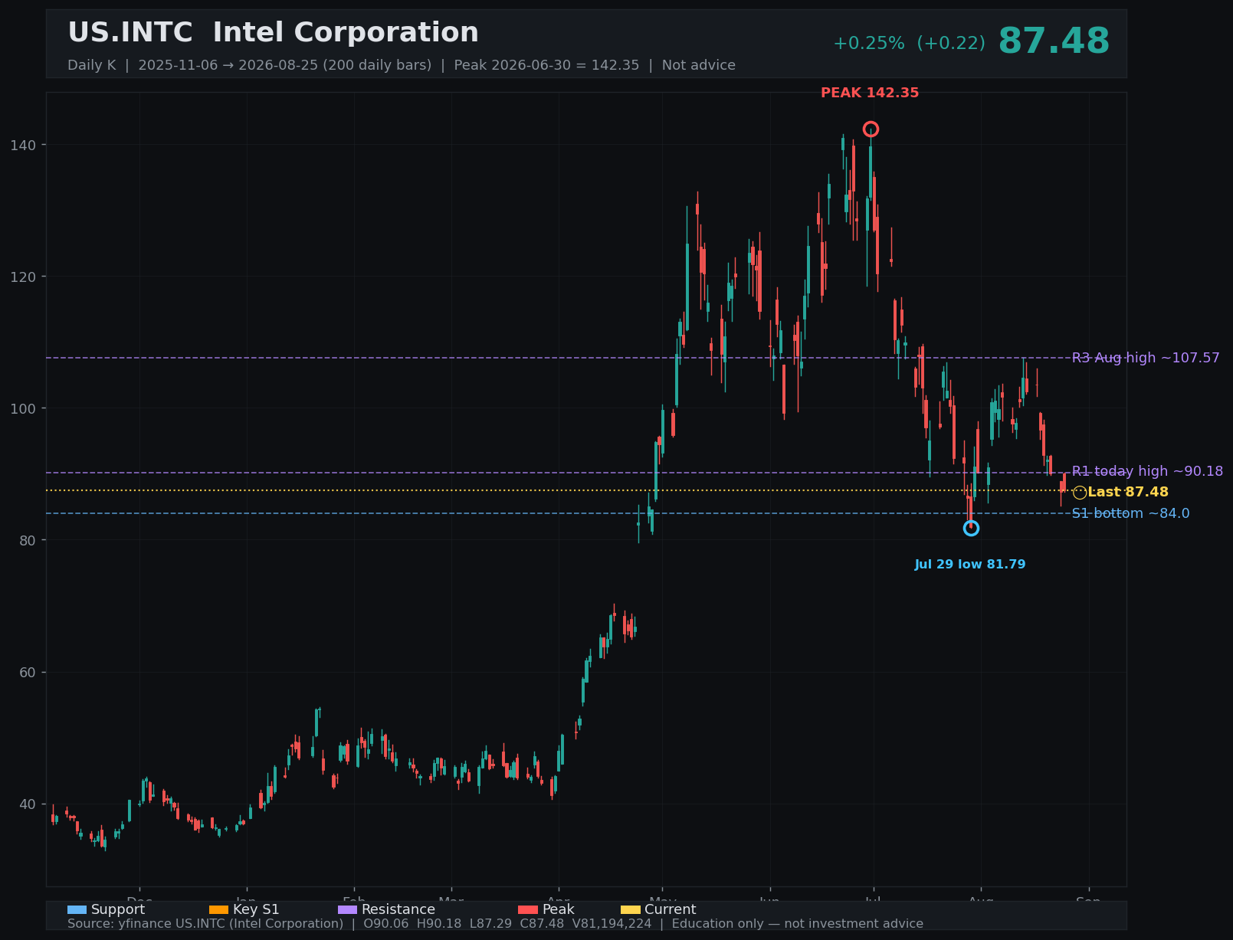Click the 'R1 today high ~90.18' label
Screen dimensions: 1233x940
tap(1147, 471)
